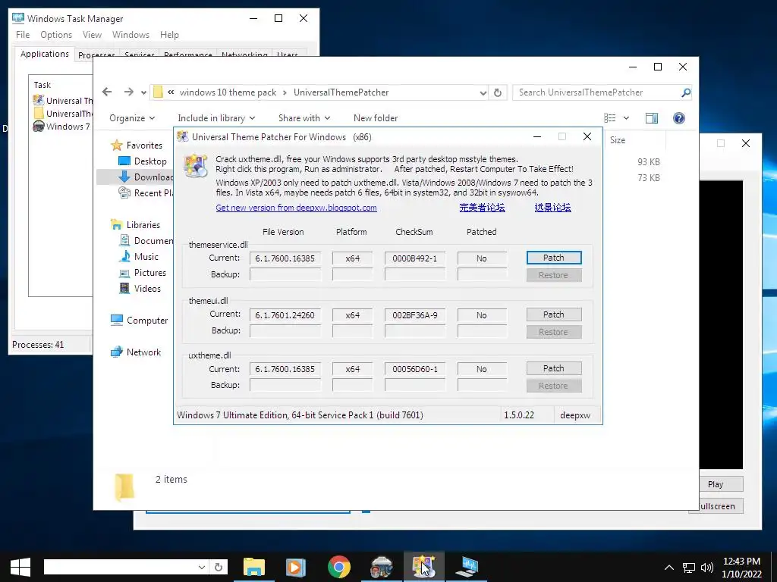
Task: Click the Patch button for themeui.dll
Action: click(553, 314)
